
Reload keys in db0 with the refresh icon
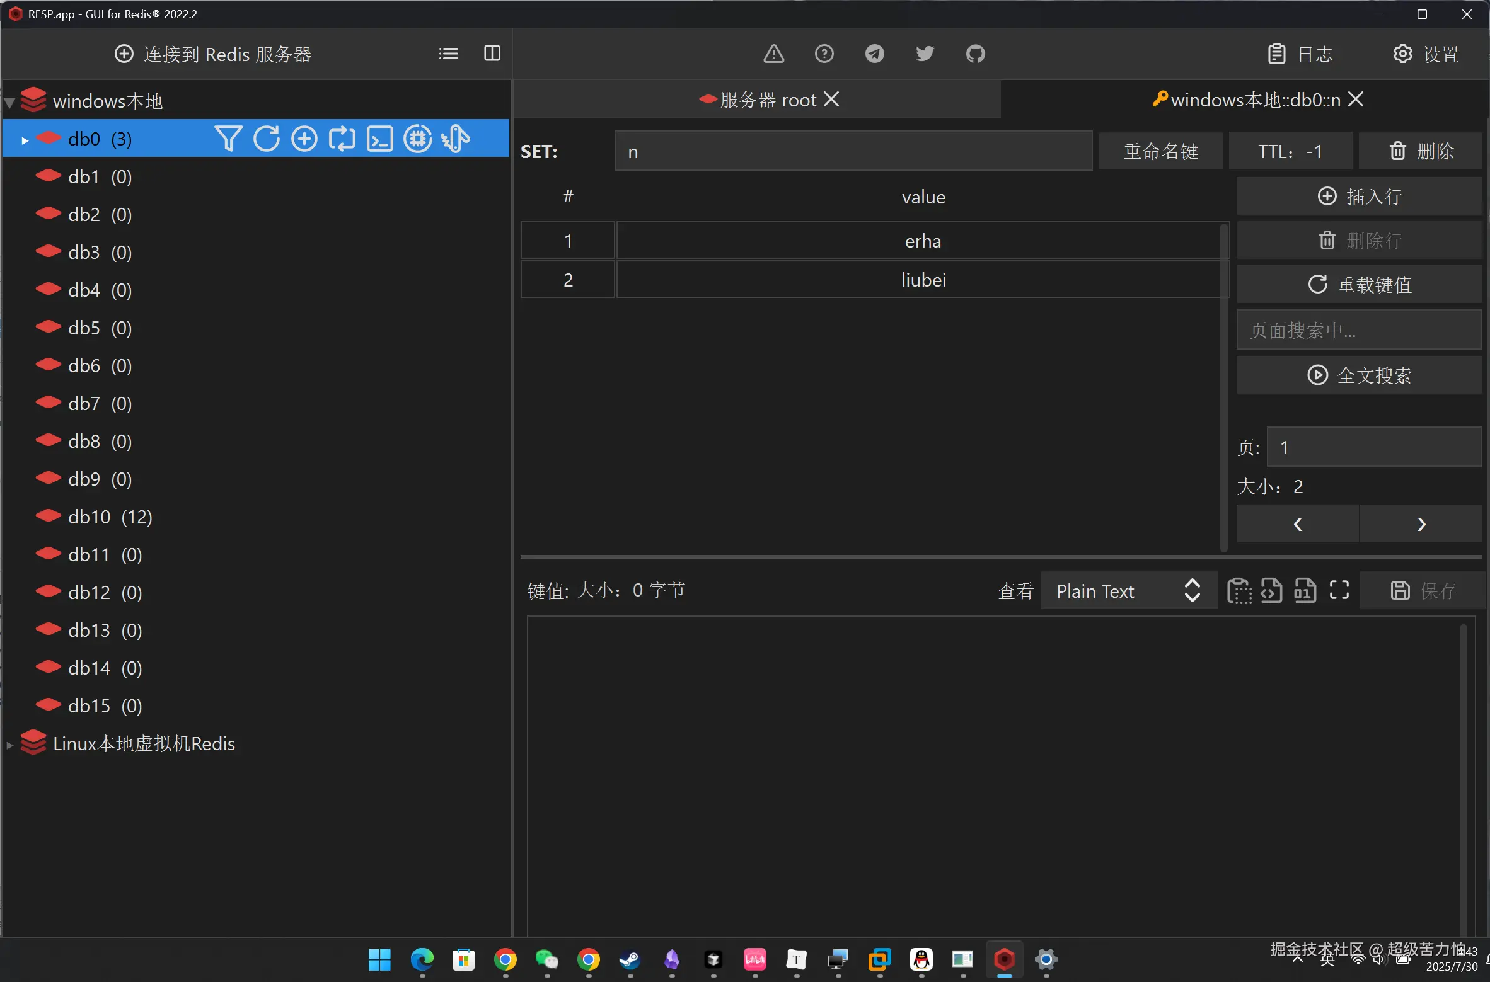(x=266, y=139)
